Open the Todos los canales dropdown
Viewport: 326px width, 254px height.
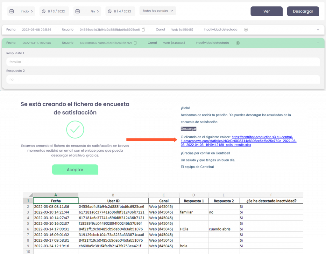(x=158, y=11)
